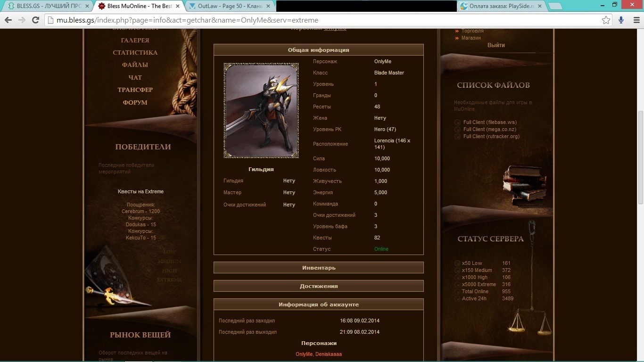Viewport: 644px width, 362px height.
Task: Select the EXTREME server label
Action: (x=169, y=280)
